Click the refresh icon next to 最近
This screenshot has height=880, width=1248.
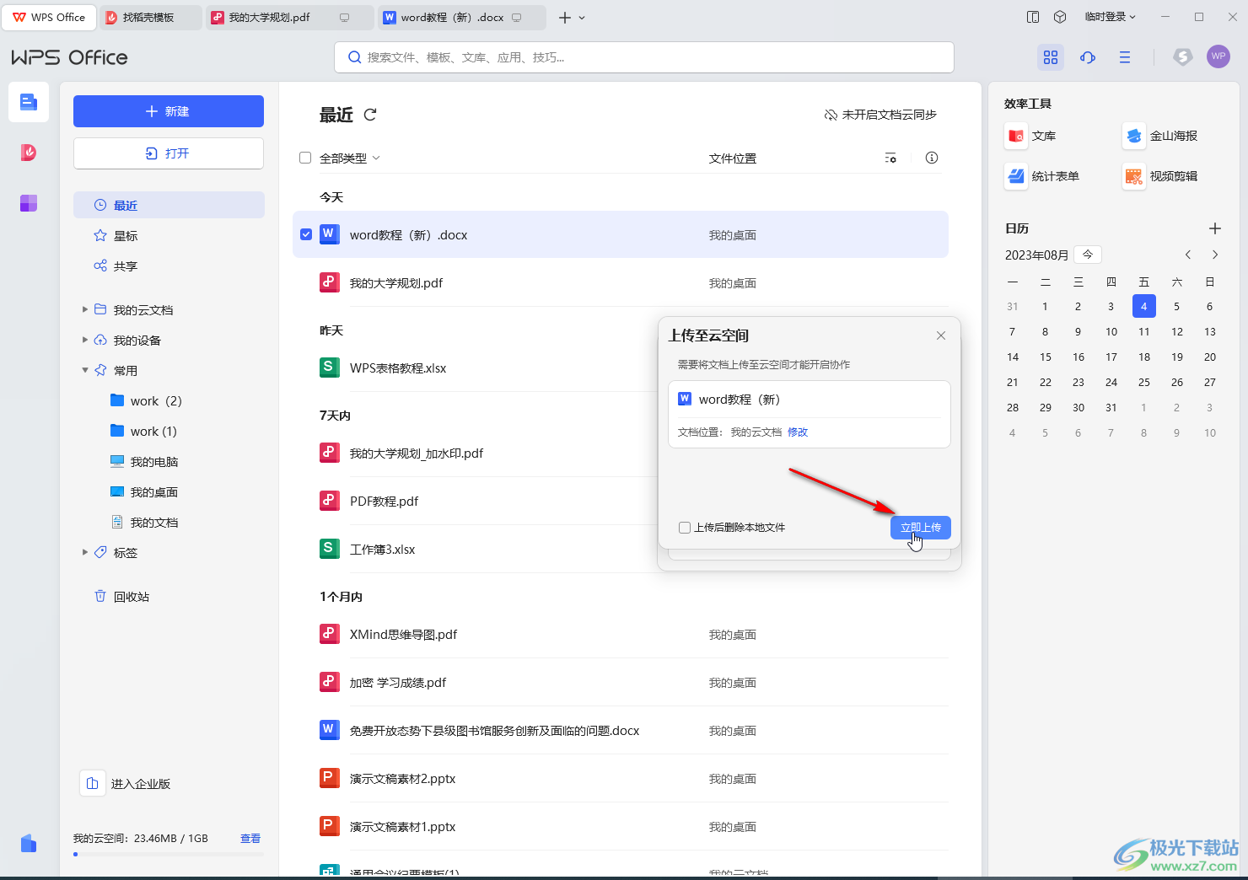(x=369, y=115)
